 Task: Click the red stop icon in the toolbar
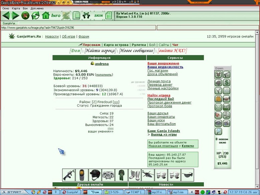(x=25, y=16)
